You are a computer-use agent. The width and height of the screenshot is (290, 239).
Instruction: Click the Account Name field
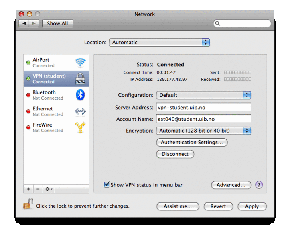[x=203, y=119]
